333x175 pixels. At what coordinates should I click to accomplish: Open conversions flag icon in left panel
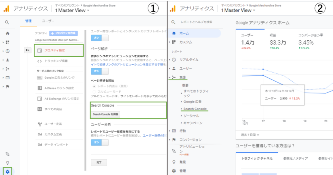click(x=8, y=87)
